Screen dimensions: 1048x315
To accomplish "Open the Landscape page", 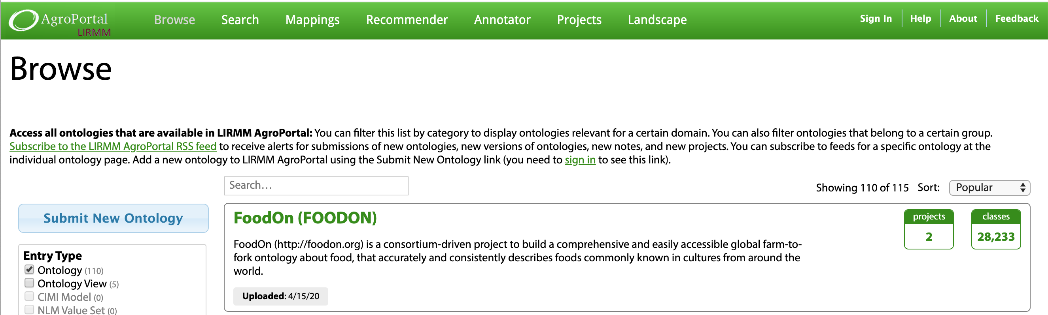I will (657, 20).
